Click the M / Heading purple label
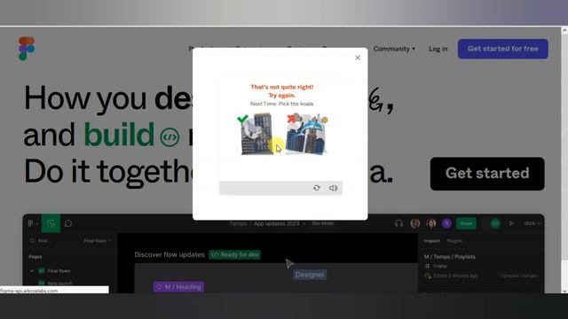 point(178,287)
